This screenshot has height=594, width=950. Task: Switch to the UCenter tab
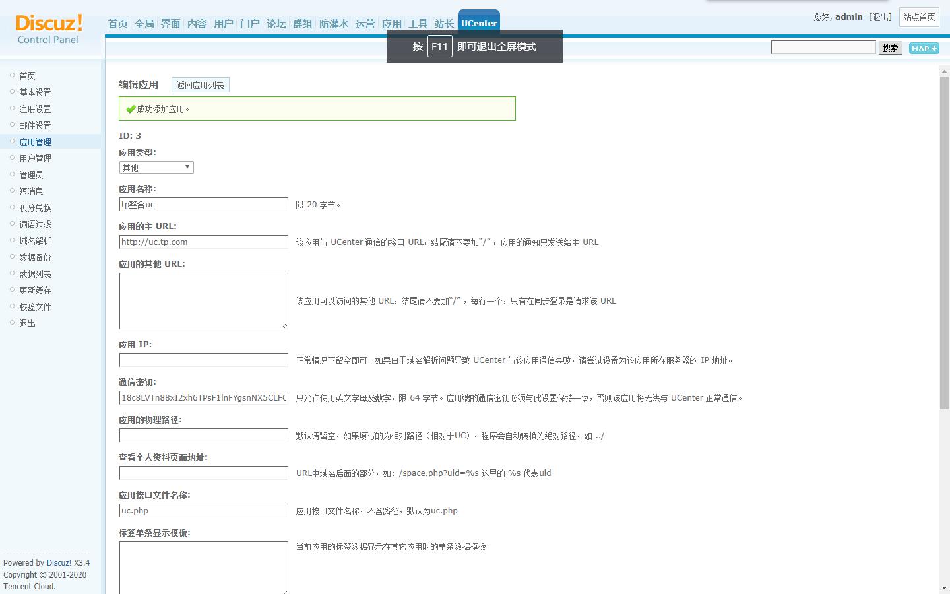pyautogui.click(x=478, y=22)
